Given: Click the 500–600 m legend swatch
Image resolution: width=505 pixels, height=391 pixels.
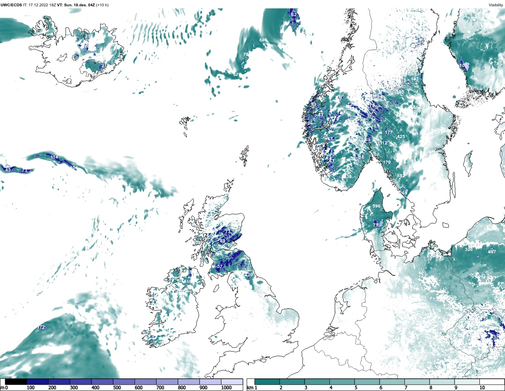Looking at the screenshot, I should [124, 382].
